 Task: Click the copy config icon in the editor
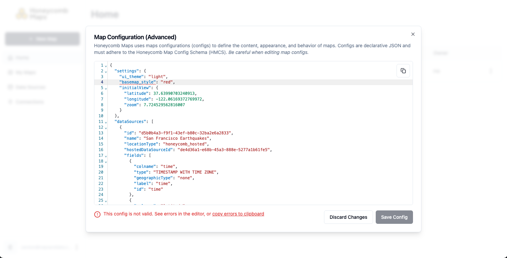403,70
